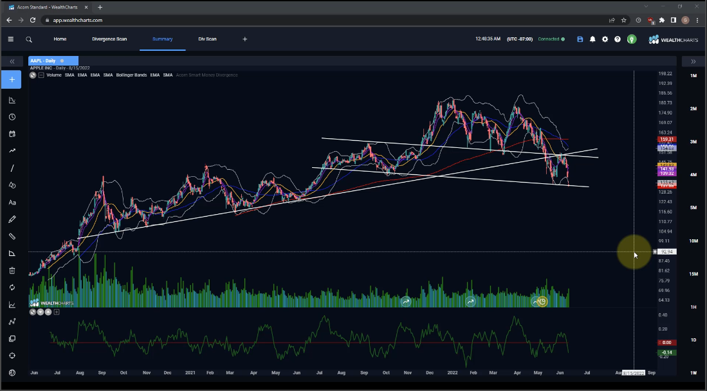Select the line drawing tool
This screenshot has height=391, width=707.
12,168
